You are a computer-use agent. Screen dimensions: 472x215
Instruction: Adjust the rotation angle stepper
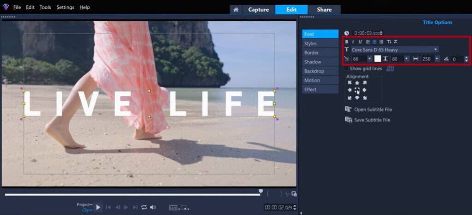coord(466,59)
